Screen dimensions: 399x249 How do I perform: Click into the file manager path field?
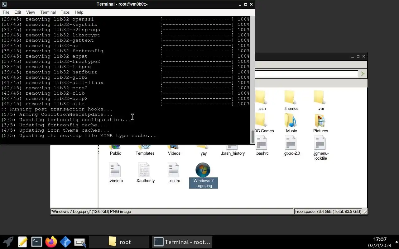pos(306,74)
